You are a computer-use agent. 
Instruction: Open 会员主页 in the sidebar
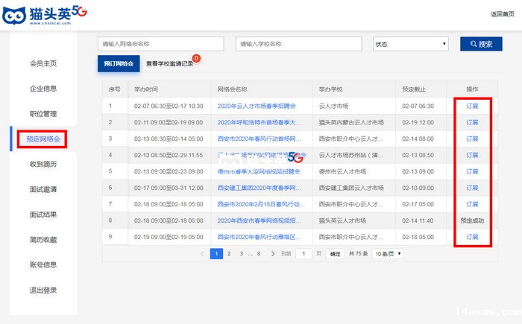pos(43,63)
